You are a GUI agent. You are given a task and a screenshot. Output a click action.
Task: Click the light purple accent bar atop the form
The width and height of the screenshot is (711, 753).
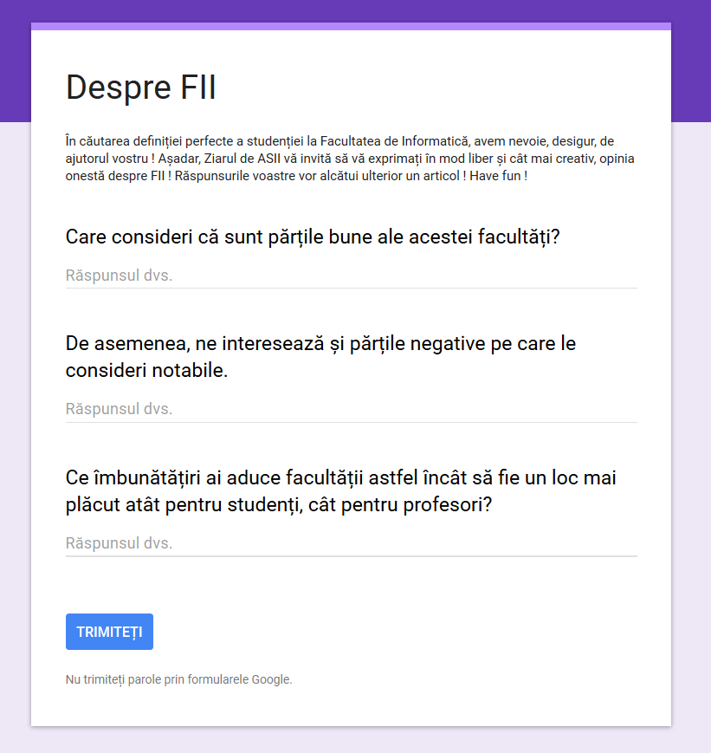[351, 26]
